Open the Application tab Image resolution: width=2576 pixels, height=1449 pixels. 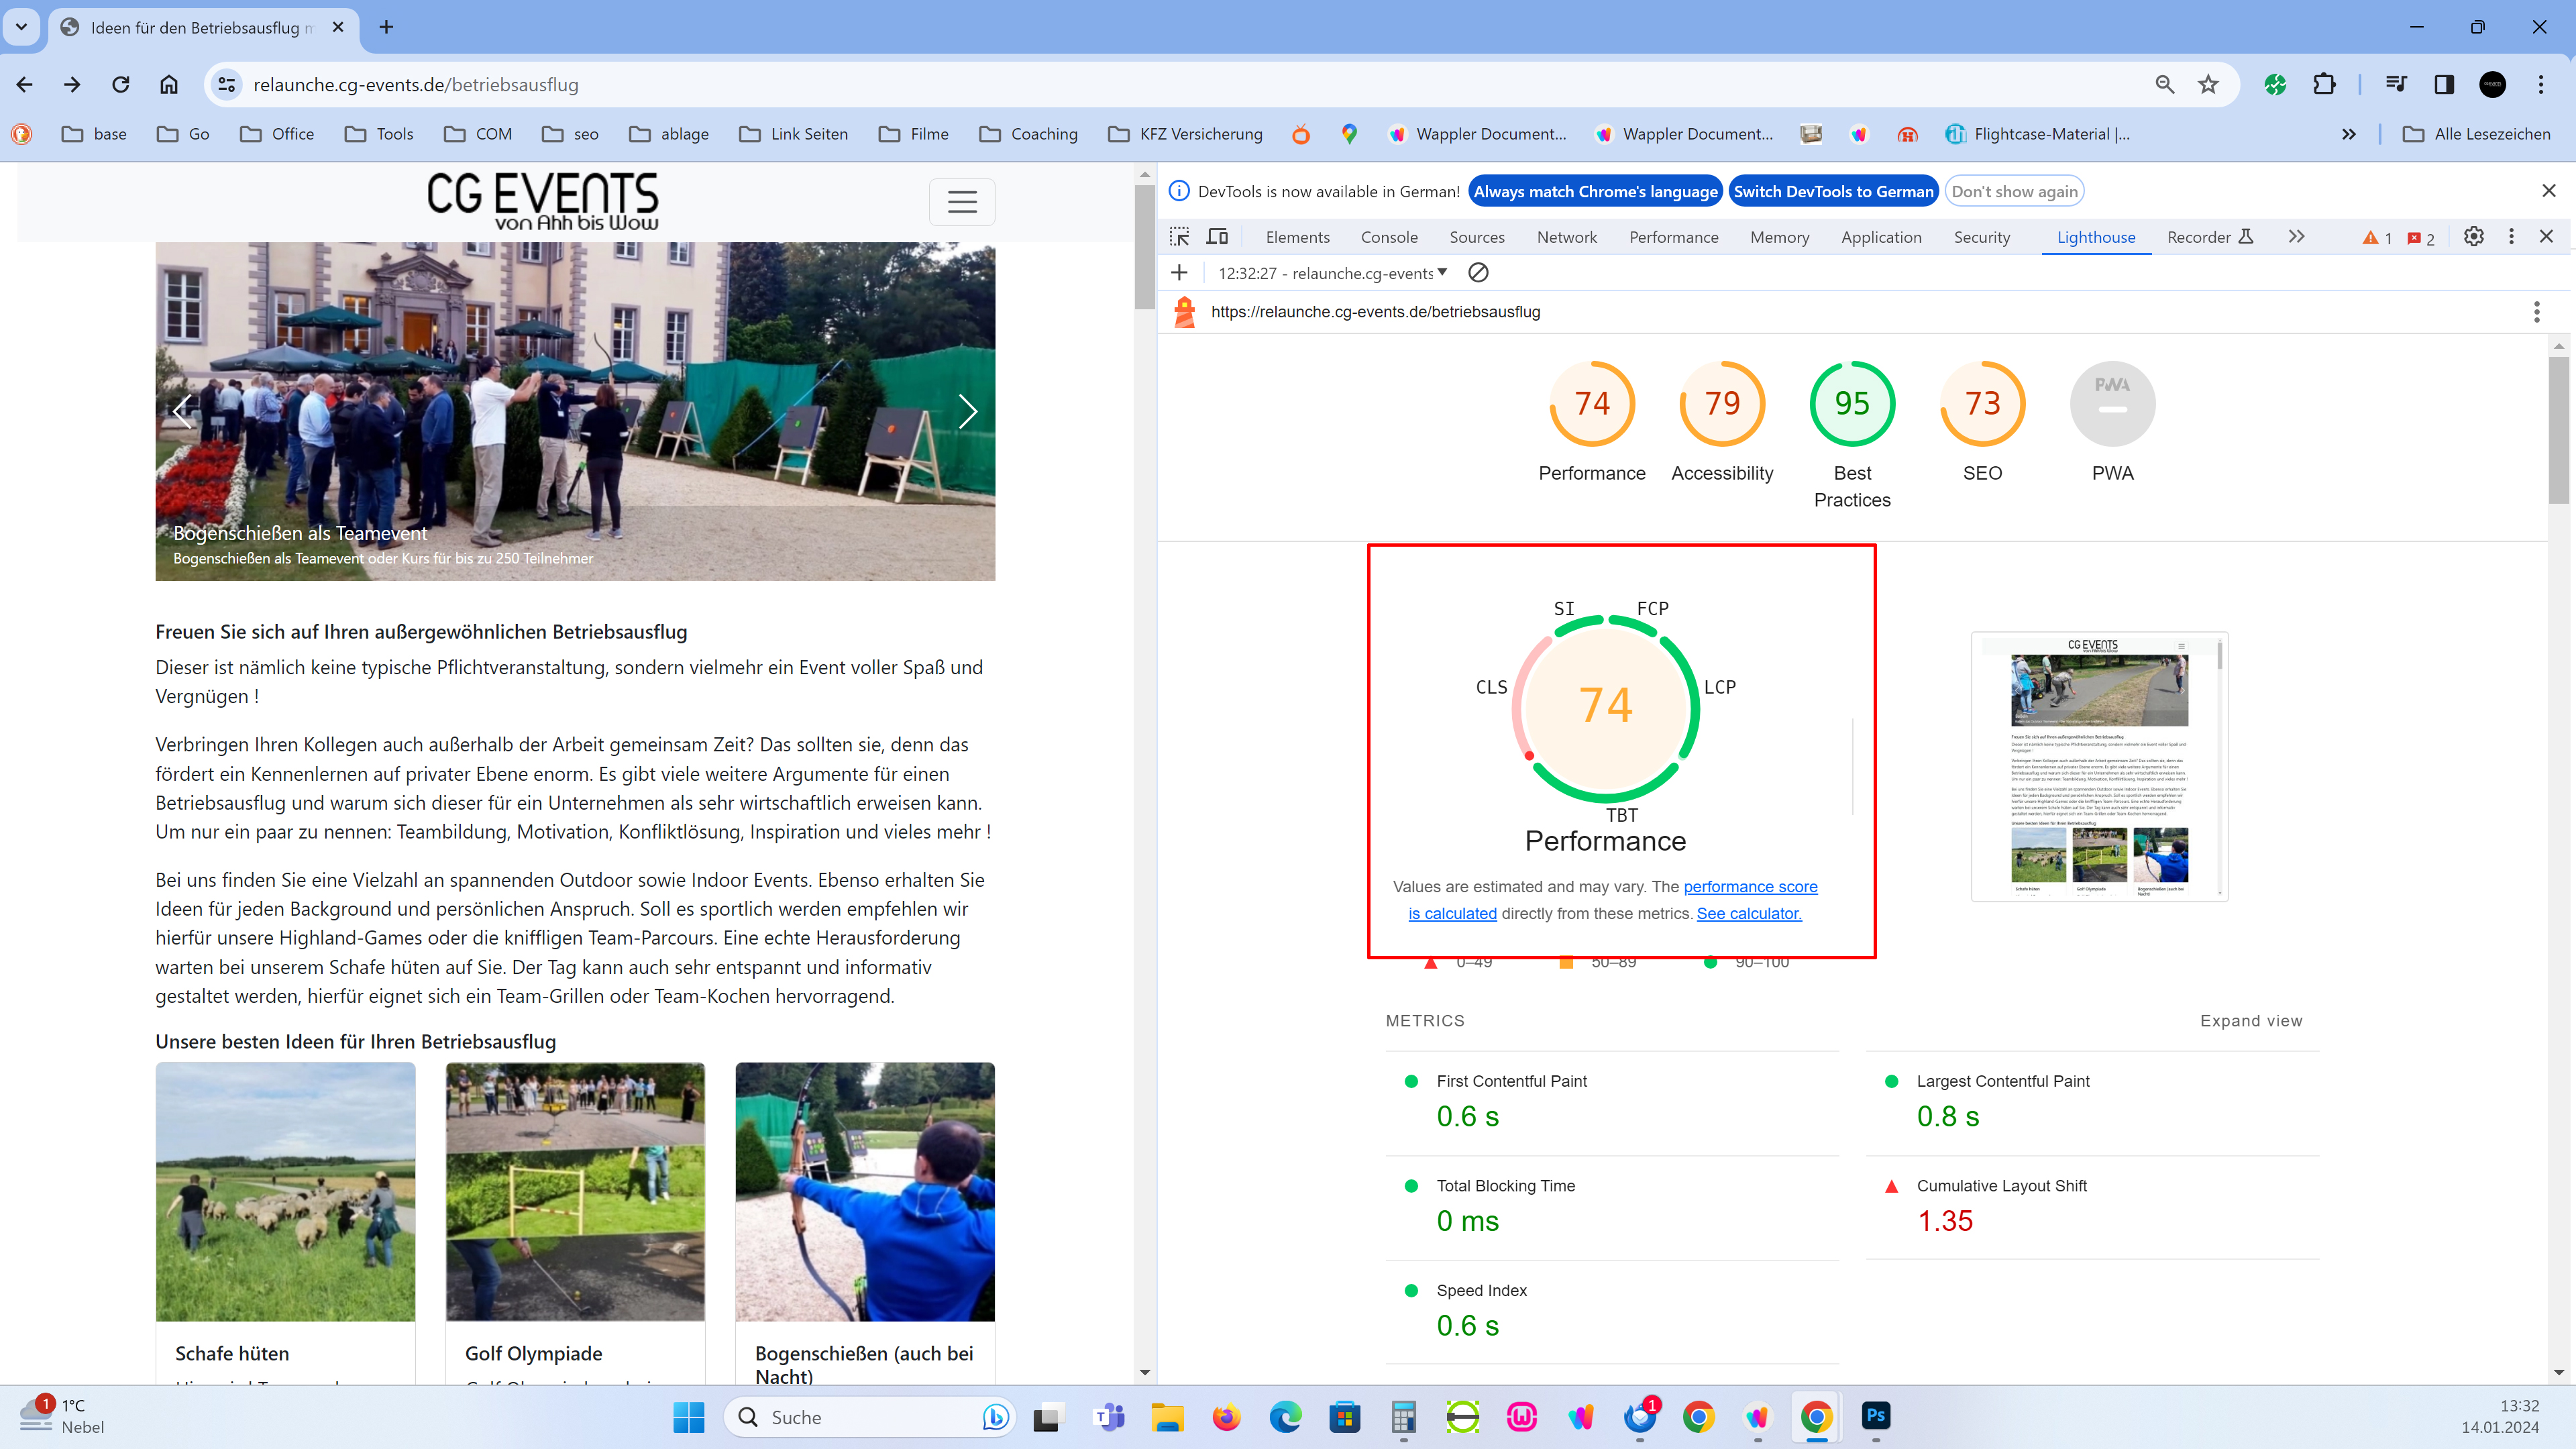(1881, 238)
